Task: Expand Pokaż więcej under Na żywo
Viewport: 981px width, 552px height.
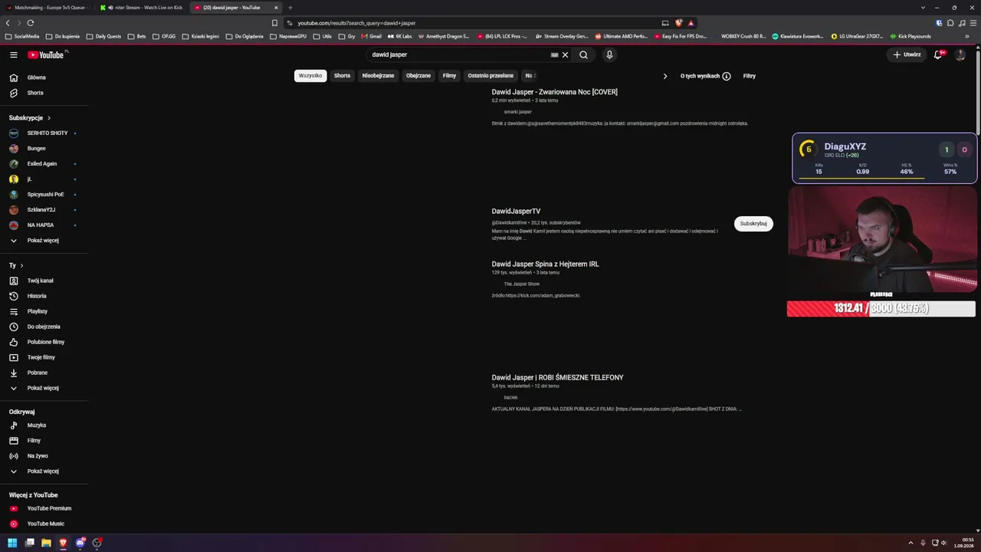Action: tap(44, 472)
